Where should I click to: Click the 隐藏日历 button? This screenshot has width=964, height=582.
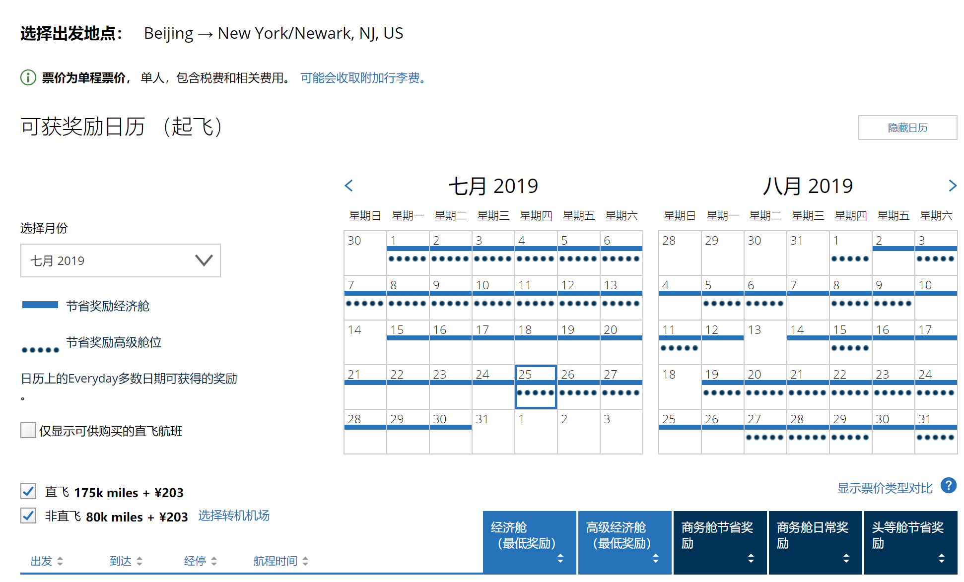click(907, 128)
